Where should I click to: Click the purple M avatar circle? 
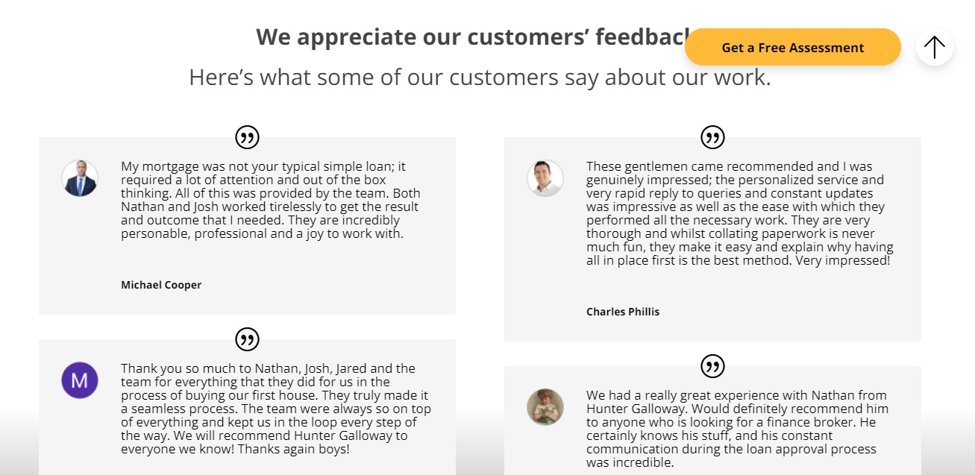pyautogui.click(x=80, y=380)
